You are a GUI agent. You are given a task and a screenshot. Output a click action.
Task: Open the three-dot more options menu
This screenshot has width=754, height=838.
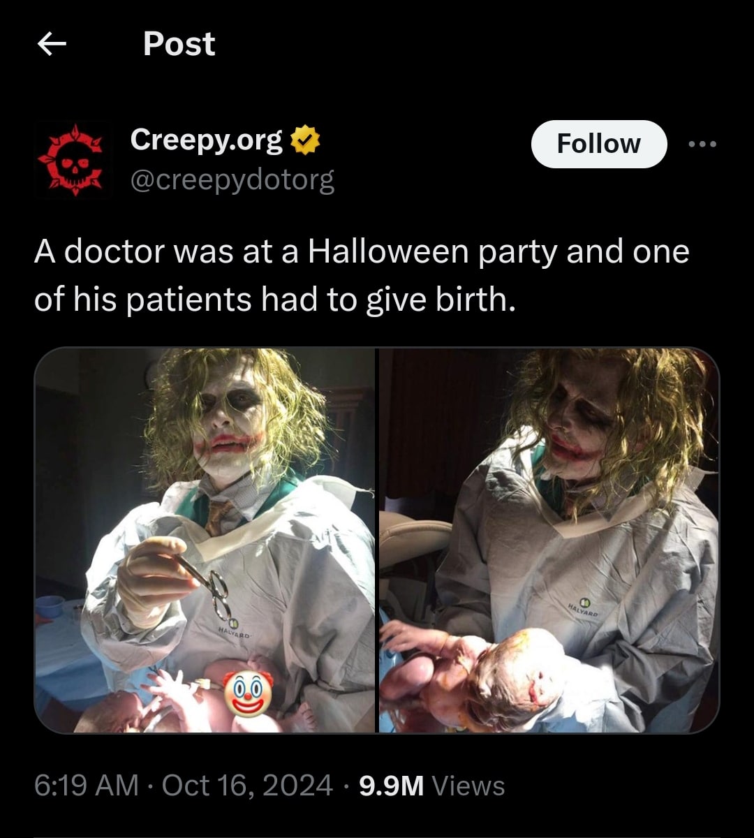click(702, 145)
